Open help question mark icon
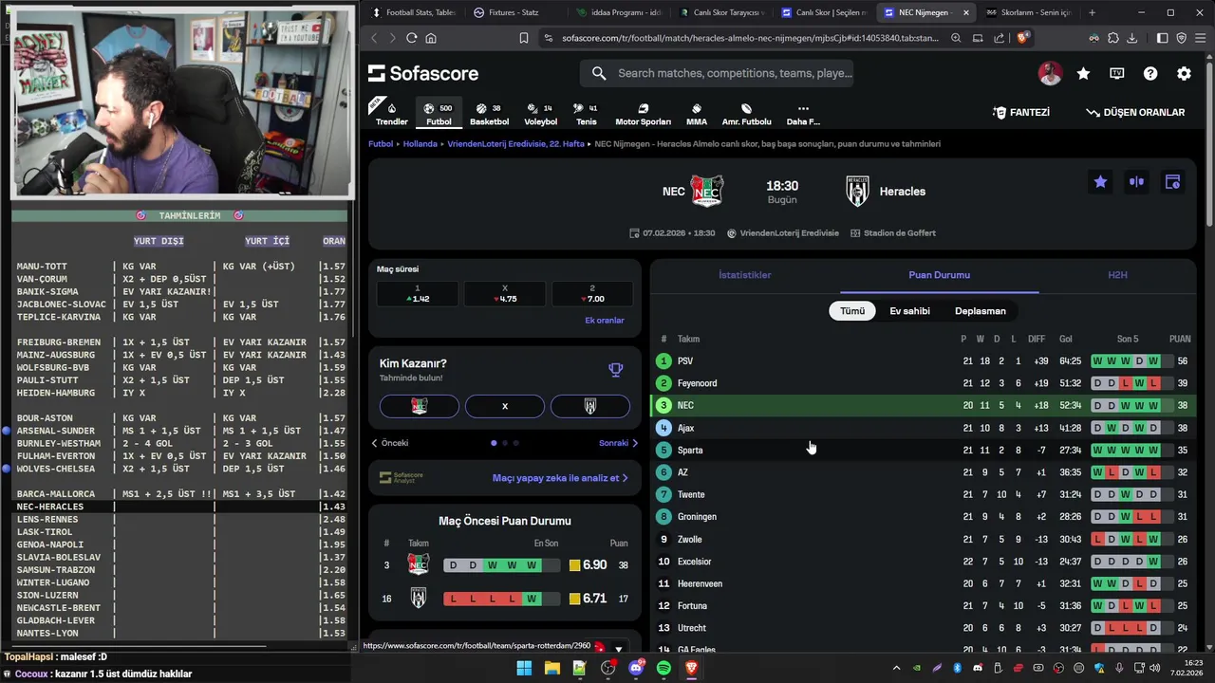 click(1150, 73)
